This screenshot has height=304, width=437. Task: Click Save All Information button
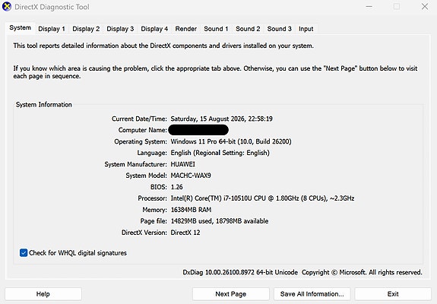click(x=312, y=294)
